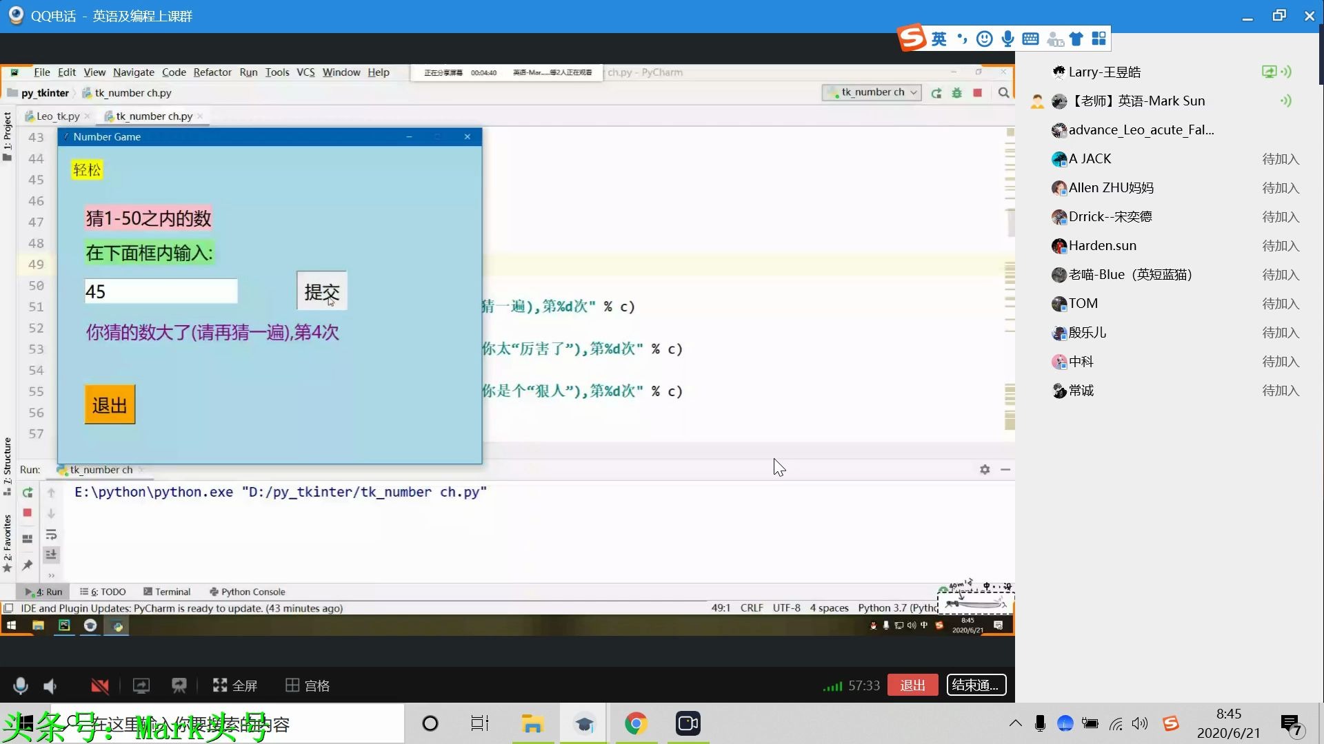Mute the microphone in QQ call

[21, 685]
